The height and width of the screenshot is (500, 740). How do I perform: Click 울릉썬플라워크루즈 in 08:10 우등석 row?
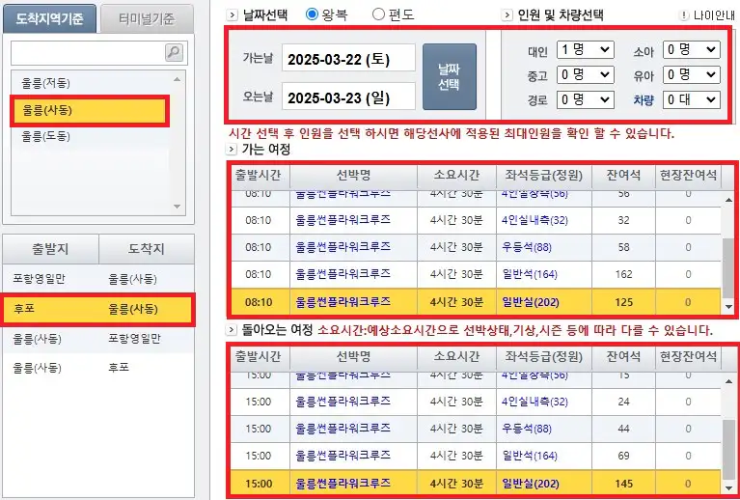(343, 247)
